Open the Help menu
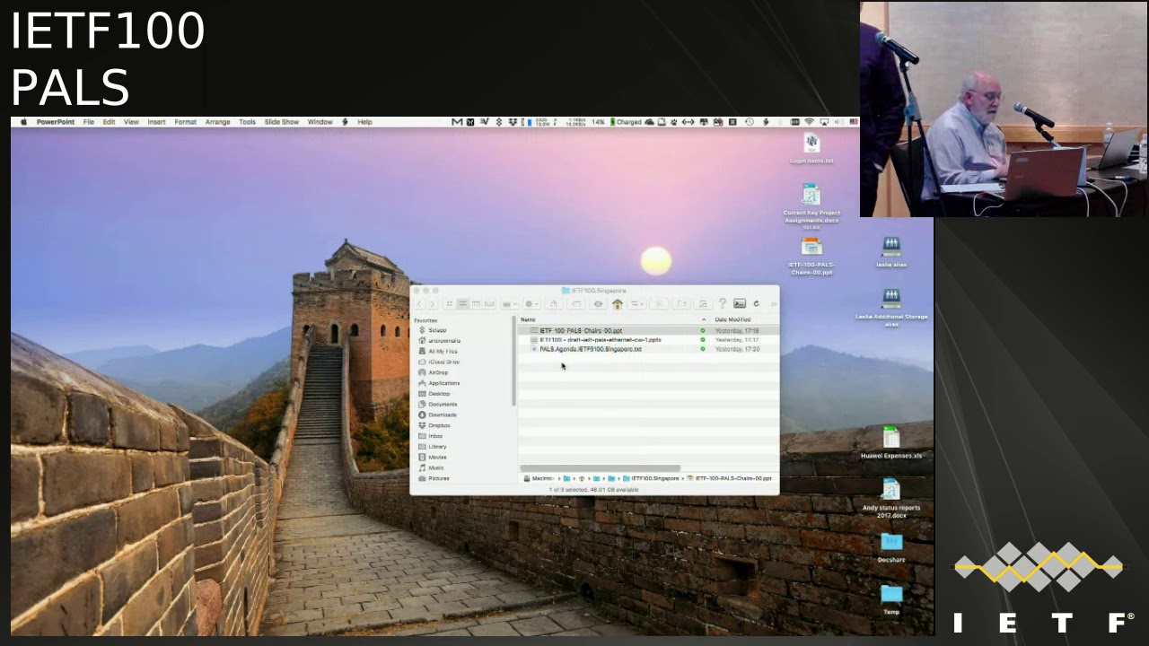 [x=364, y=122]
